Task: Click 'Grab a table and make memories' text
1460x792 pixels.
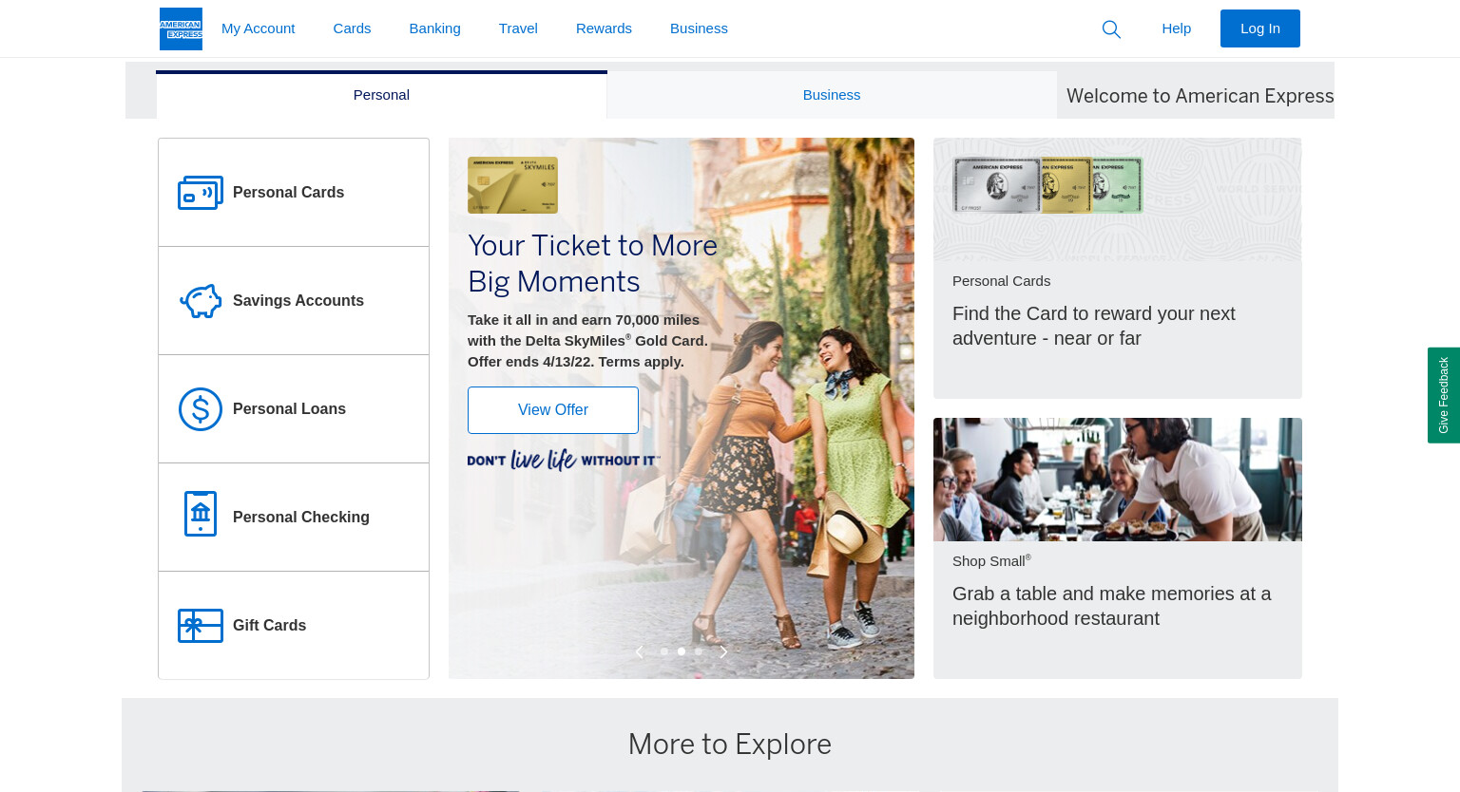Action: tap(1111, 606)
